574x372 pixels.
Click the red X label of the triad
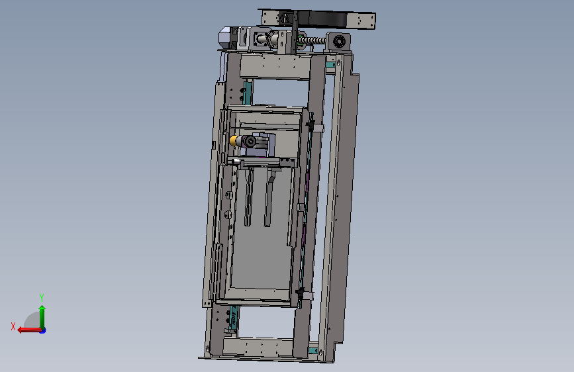[13, 326]
